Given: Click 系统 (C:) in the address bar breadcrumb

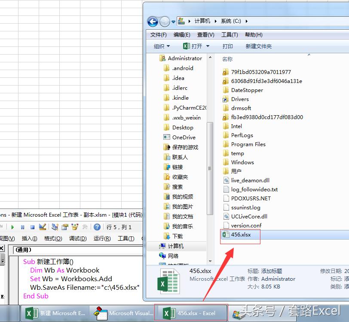Looking at the screenshot, I should pyautogui.click(x=231, y=21).
